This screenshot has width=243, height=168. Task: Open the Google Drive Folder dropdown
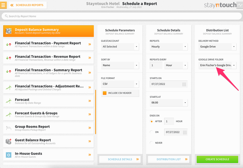click(x=217, y=65)
